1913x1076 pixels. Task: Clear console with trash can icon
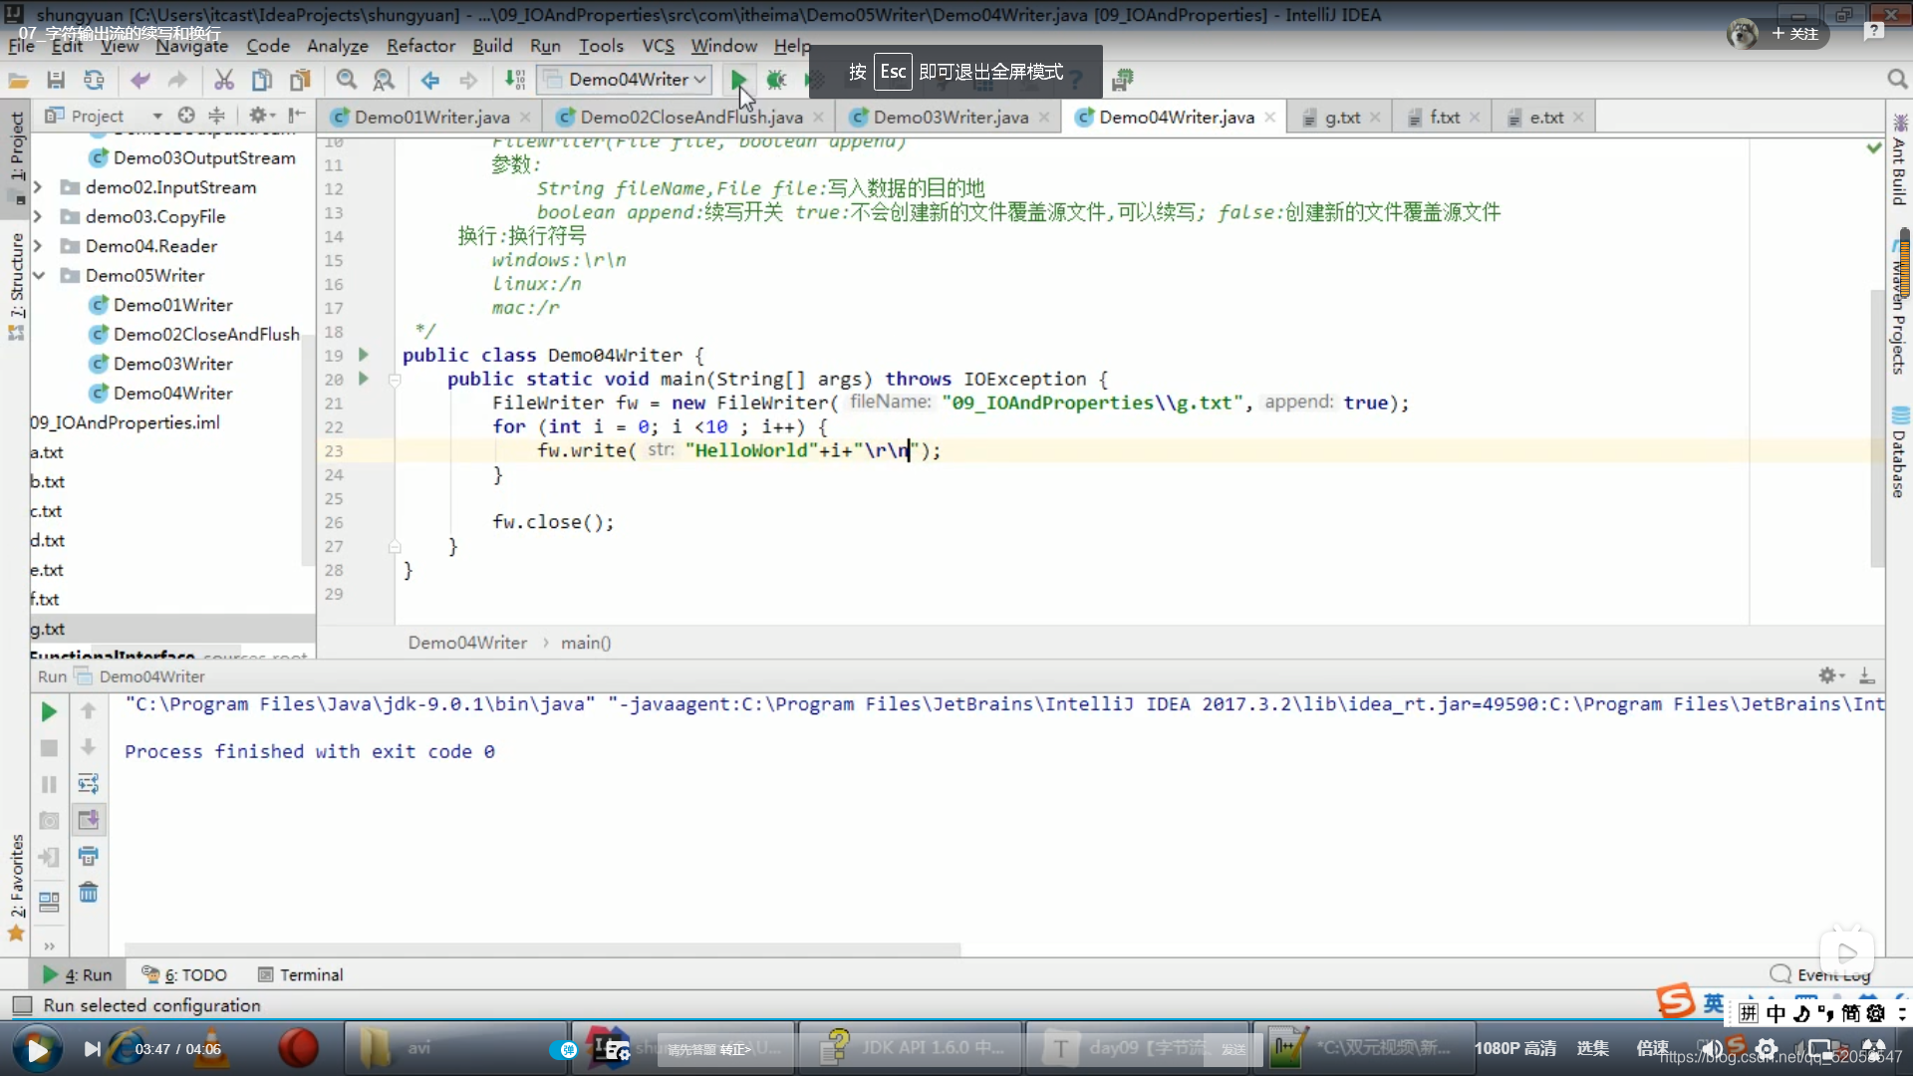(89, 893)
